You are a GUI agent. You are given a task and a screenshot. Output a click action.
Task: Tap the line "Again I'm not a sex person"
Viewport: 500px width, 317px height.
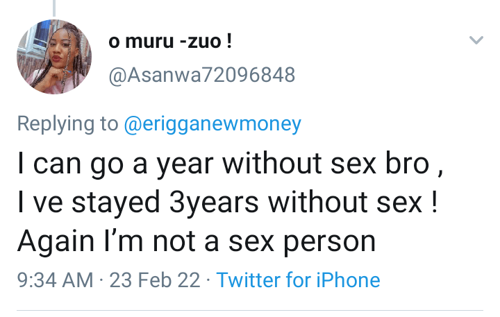[x=197, y=241]
